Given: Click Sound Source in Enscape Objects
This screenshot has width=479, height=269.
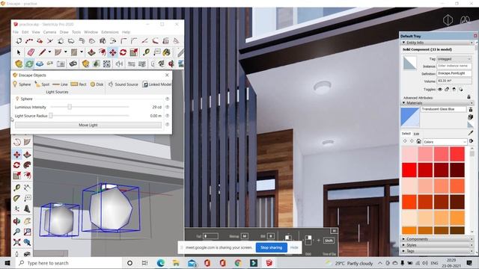Looking at the screenshot, I should pyautogui.click(x=123, y=84).
